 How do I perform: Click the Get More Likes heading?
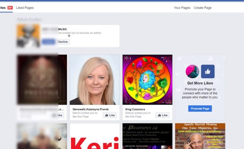tap(200, 83)
